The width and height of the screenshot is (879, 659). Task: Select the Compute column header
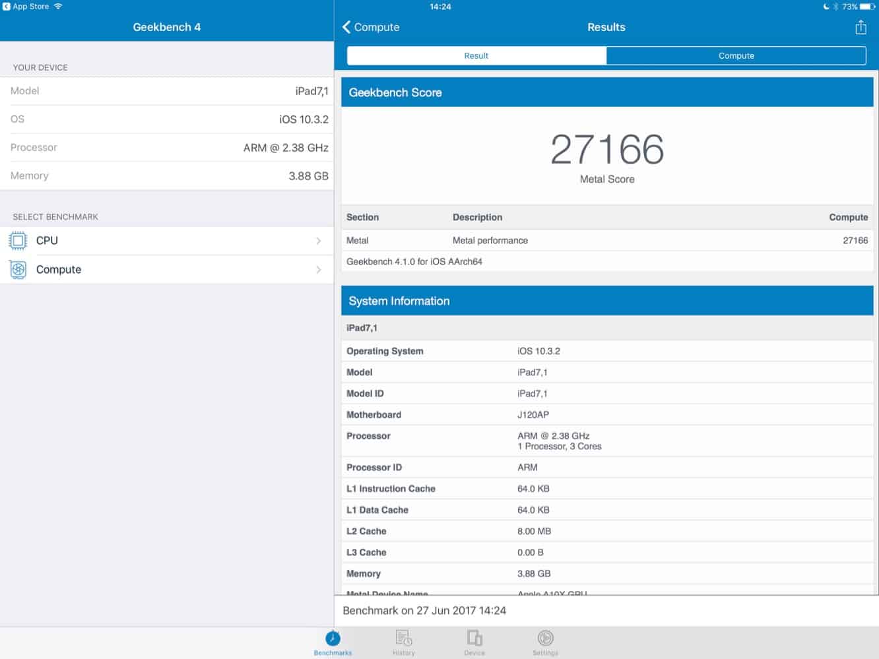[x=849, y=218]
